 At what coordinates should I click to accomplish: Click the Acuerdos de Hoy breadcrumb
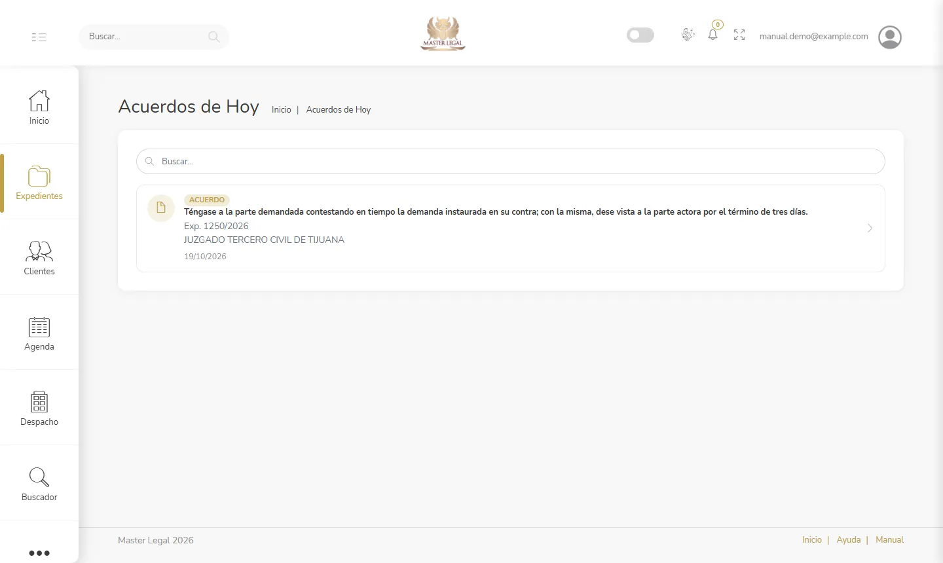point(339,110)
